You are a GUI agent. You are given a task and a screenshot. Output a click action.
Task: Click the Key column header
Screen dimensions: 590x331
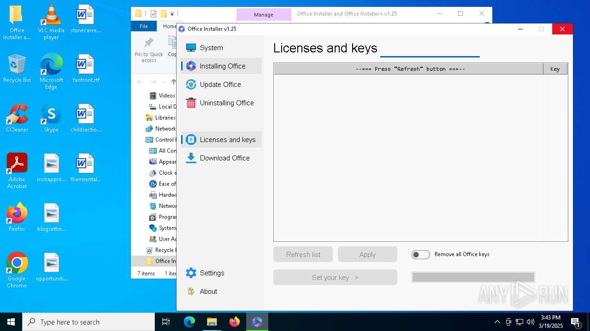[x=555, y=69]
